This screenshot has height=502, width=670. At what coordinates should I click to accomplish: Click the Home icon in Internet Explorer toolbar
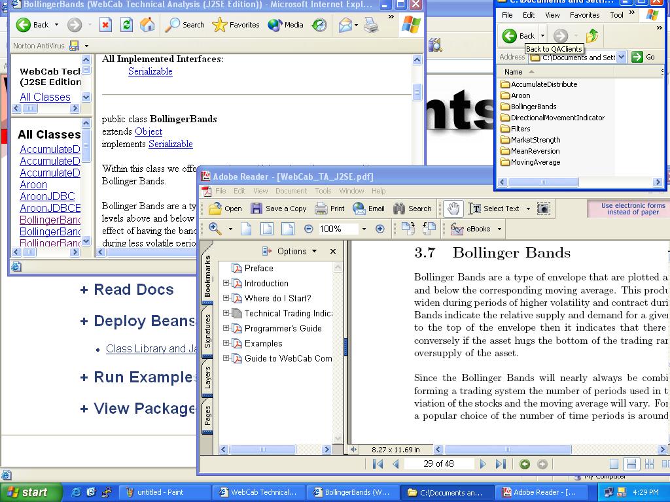coord(147,25)
